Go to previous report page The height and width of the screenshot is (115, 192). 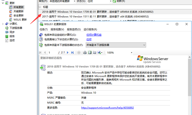click(45, 53)
